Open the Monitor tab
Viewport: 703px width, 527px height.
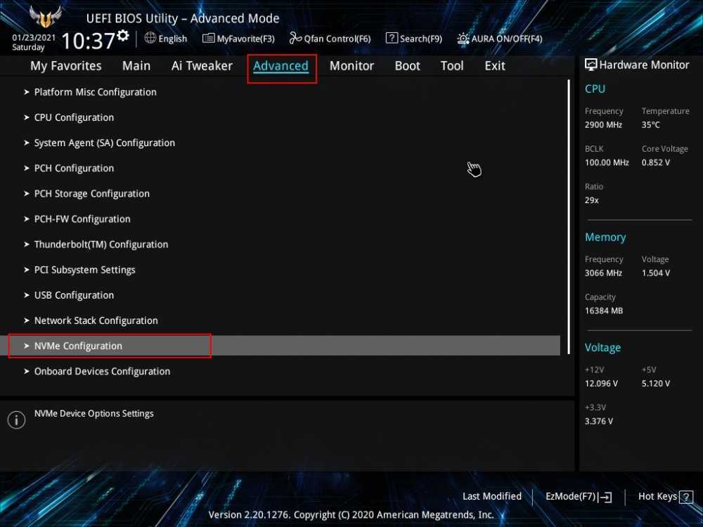point(351,66)
